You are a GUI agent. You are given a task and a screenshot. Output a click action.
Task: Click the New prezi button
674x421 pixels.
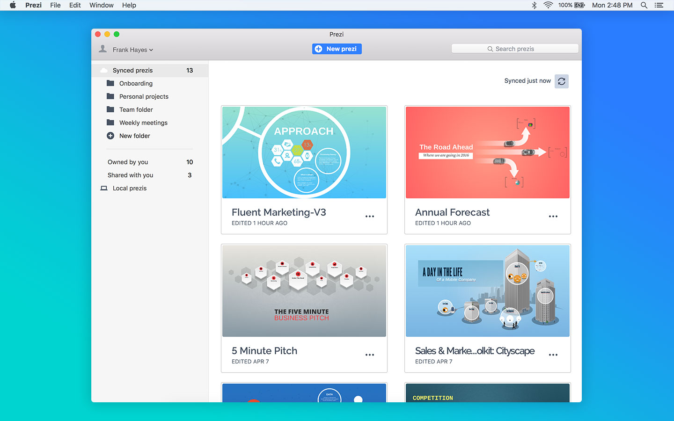[337, 49]
